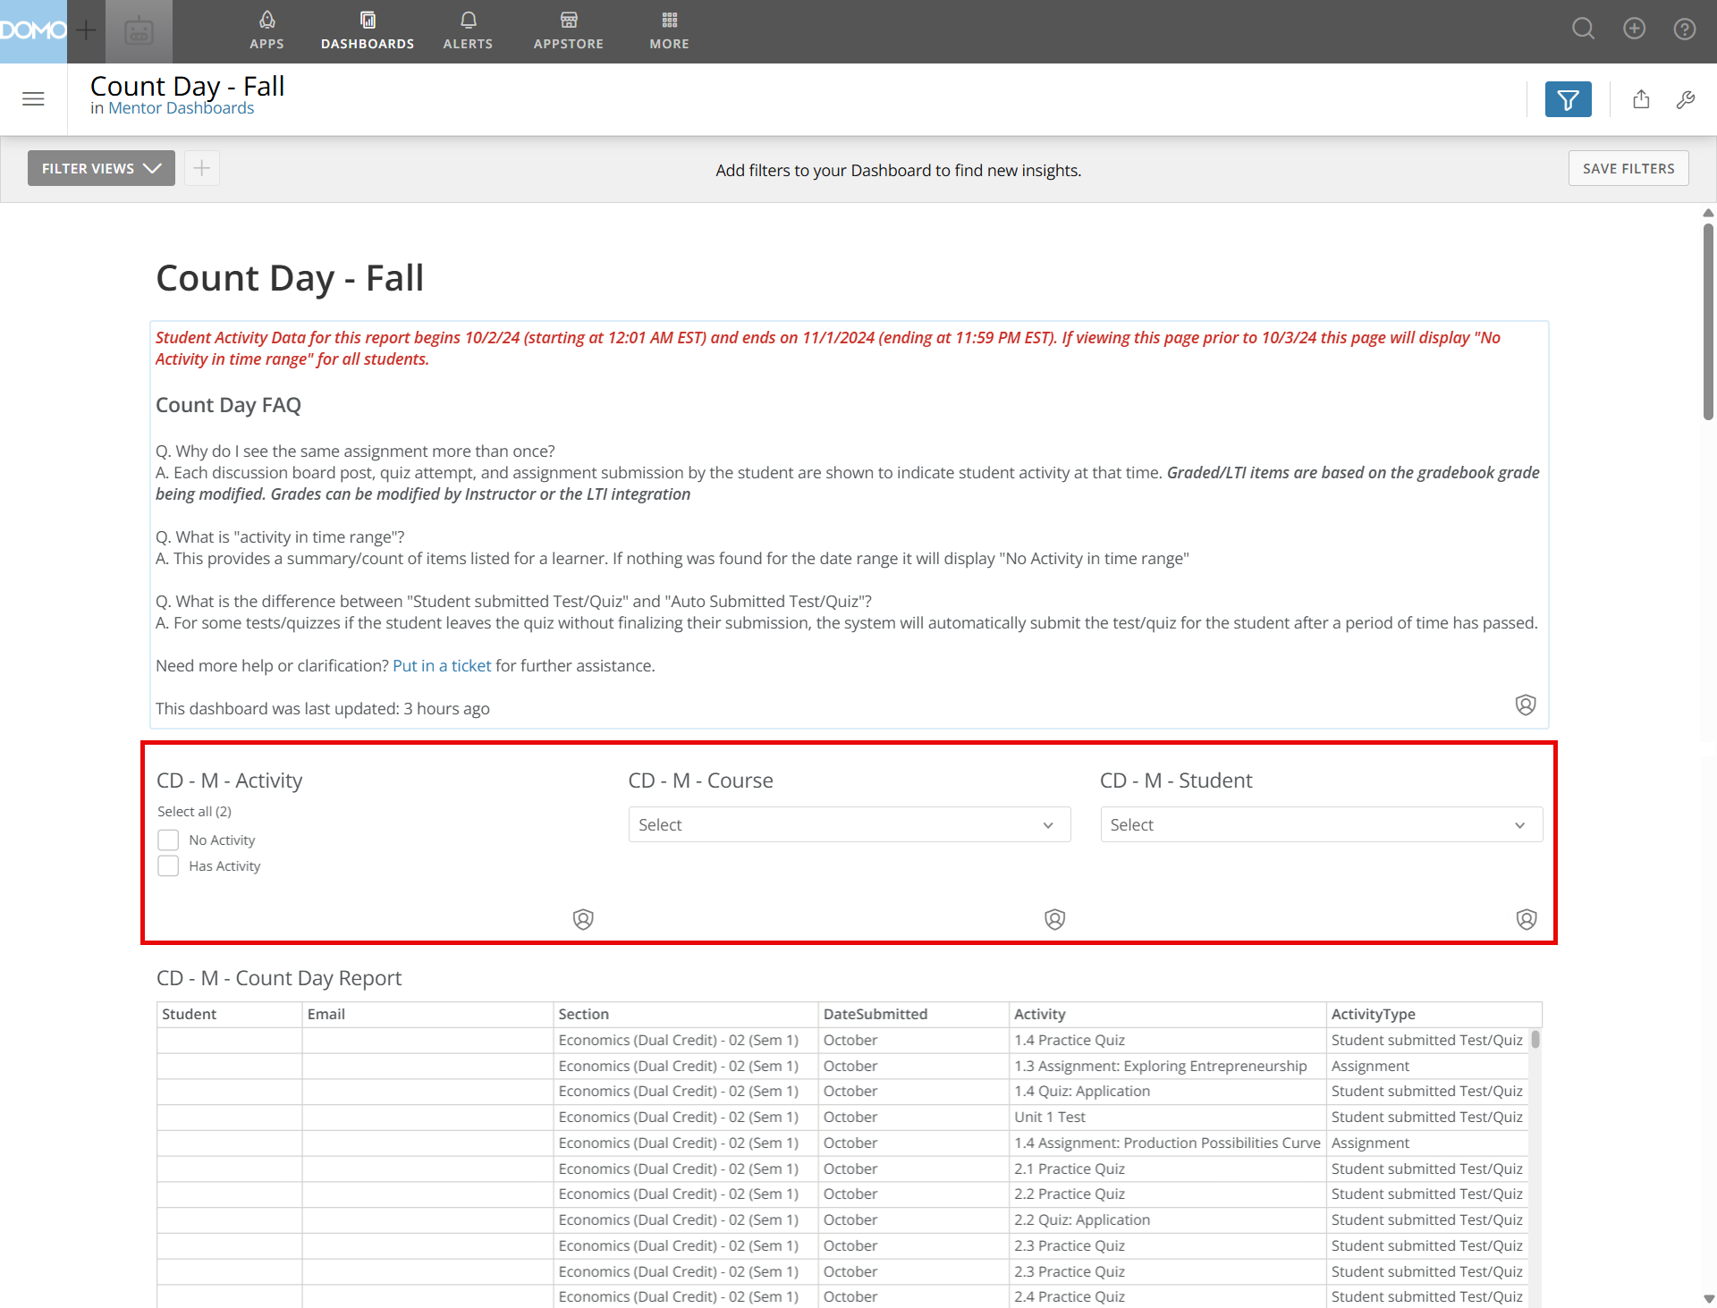The image size is (1717, 1308).
Task: Click the filter funnel icon button
Action: 1568,99
